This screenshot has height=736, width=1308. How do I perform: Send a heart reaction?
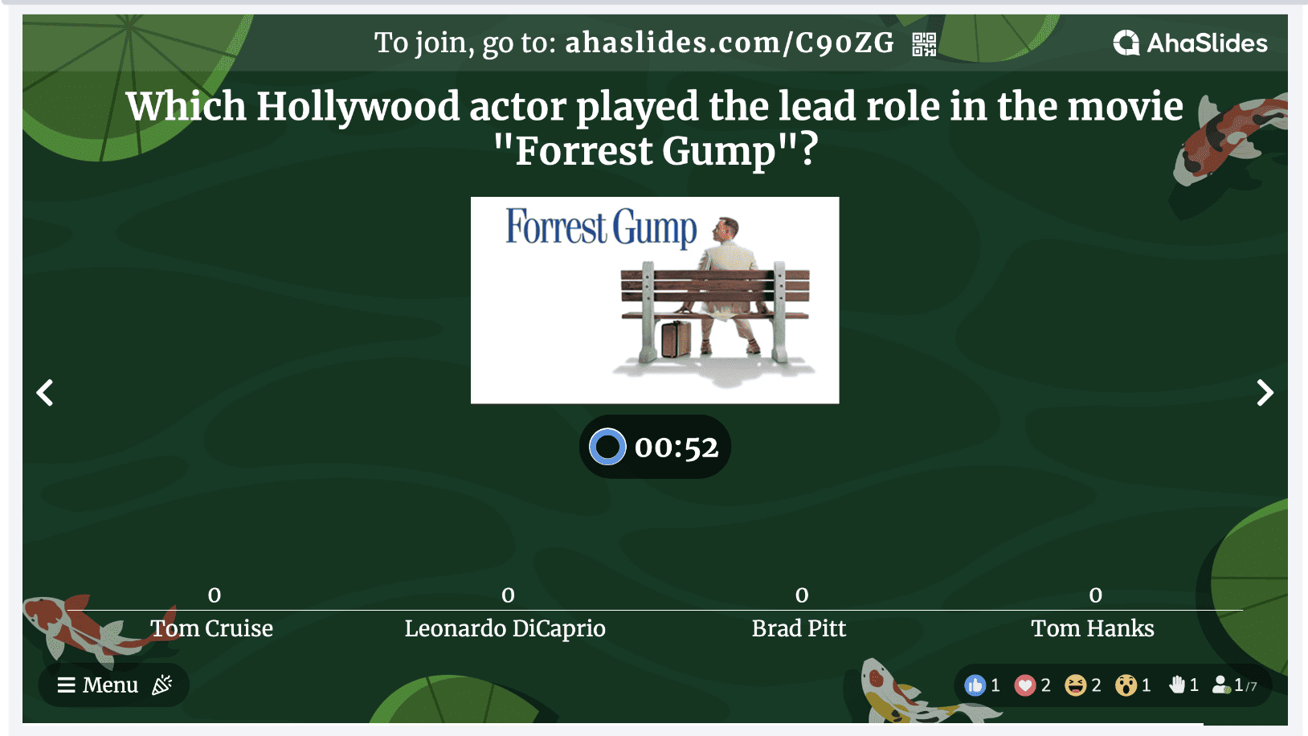1024,685
